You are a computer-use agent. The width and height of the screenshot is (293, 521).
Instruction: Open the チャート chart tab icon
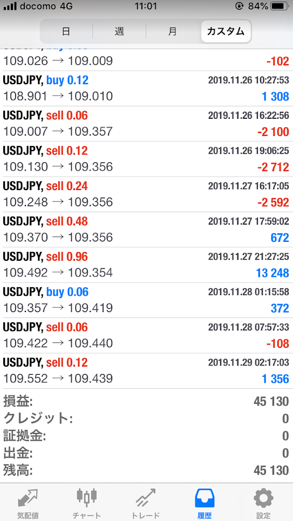86,497
